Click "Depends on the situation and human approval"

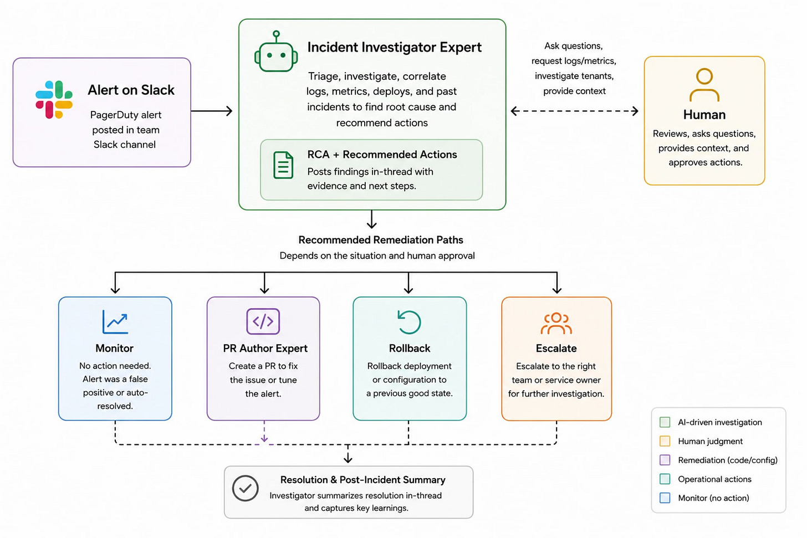click(377, 256)
